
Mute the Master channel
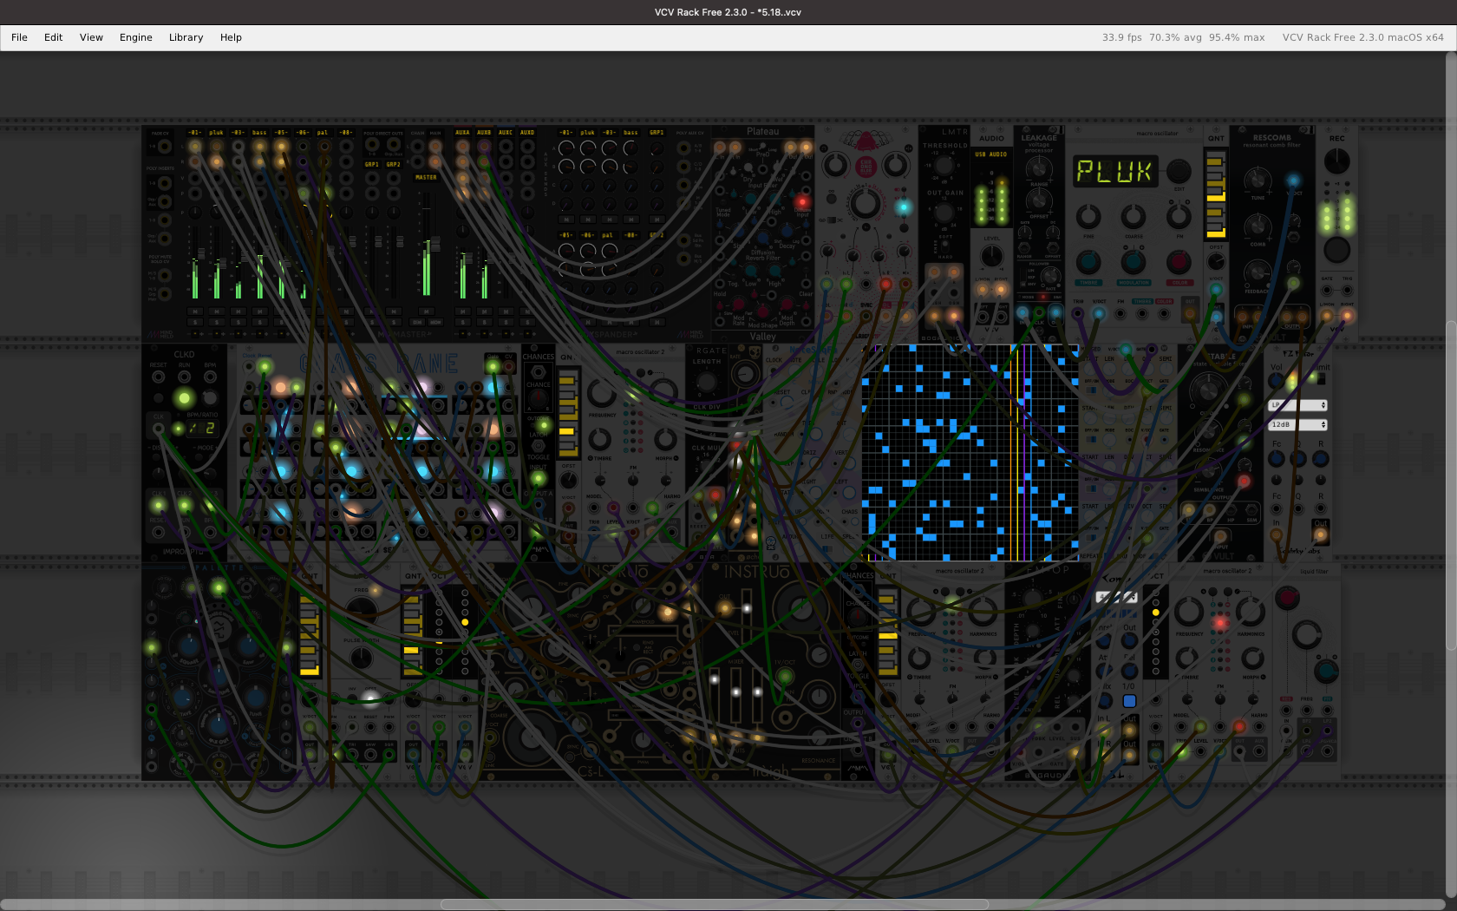pos(426,311)
